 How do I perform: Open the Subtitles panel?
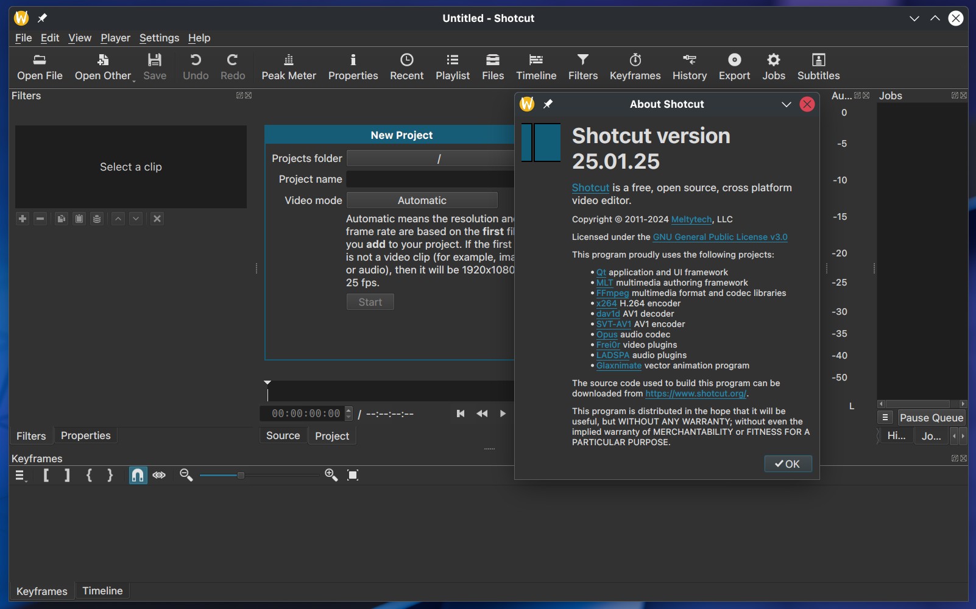[x=819, y=67]
